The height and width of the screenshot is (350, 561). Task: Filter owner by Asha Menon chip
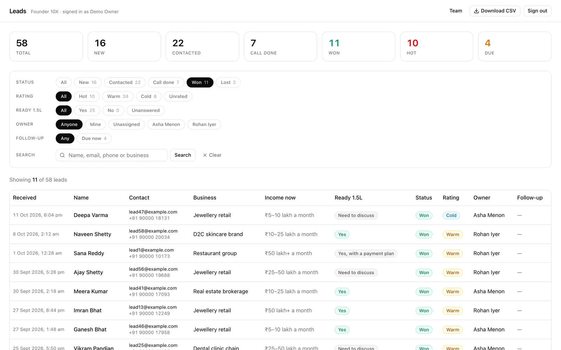pyautogui.click(x=166, y=124)
